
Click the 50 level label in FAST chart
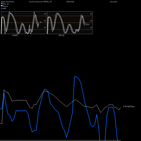point(45,21)
